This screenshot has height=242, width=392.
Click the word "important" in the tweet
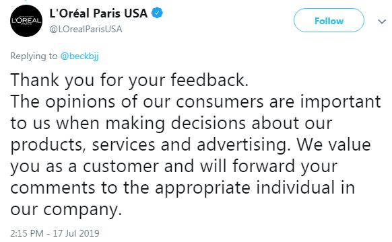[341, 102]
